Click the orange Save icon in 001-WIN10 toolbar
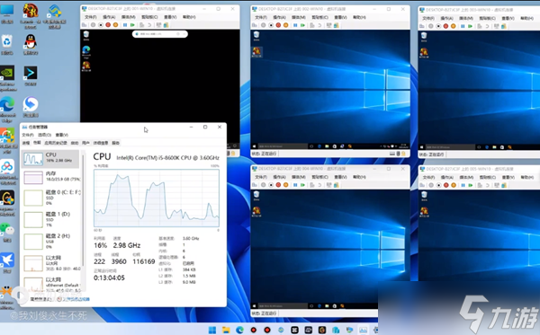 point(116,25)
